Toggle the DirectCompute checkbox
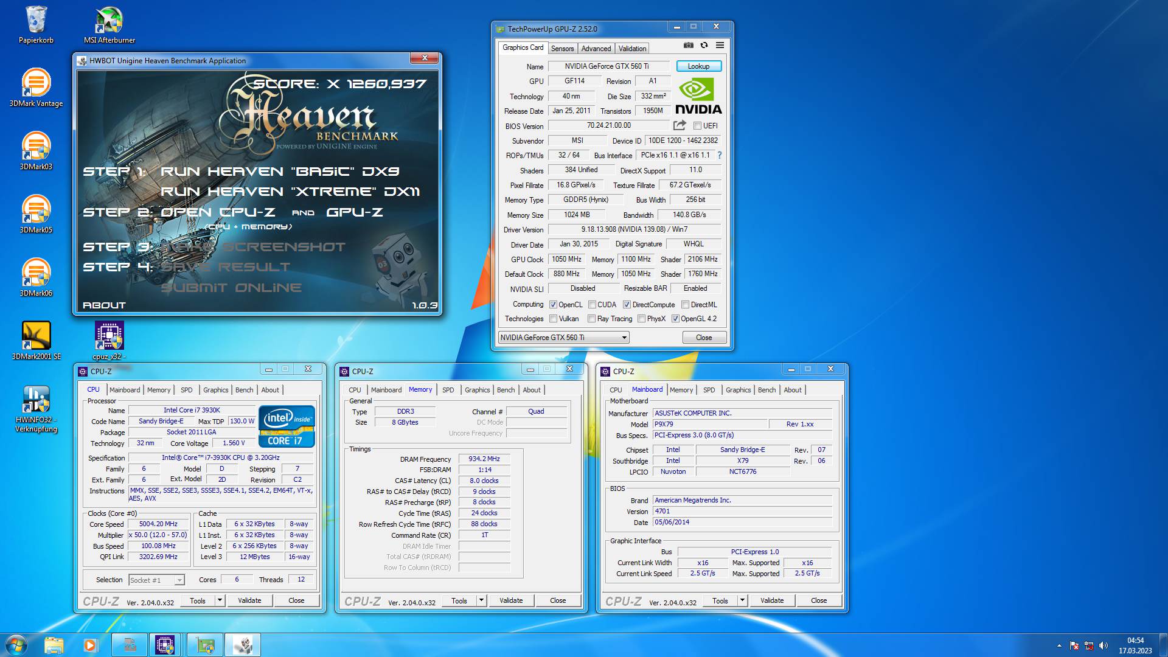The image size is (1168, 657). [x=627, y=305]
